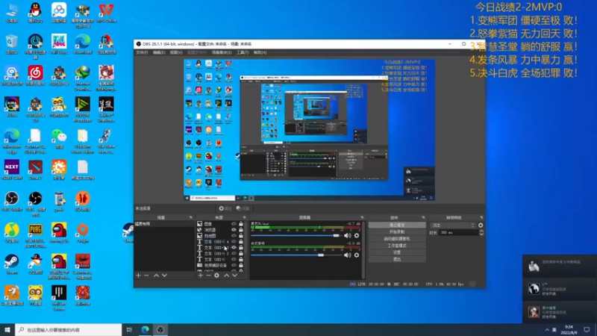Toggle visibility of the text (GDI+) 2 source

pos(234,253)
